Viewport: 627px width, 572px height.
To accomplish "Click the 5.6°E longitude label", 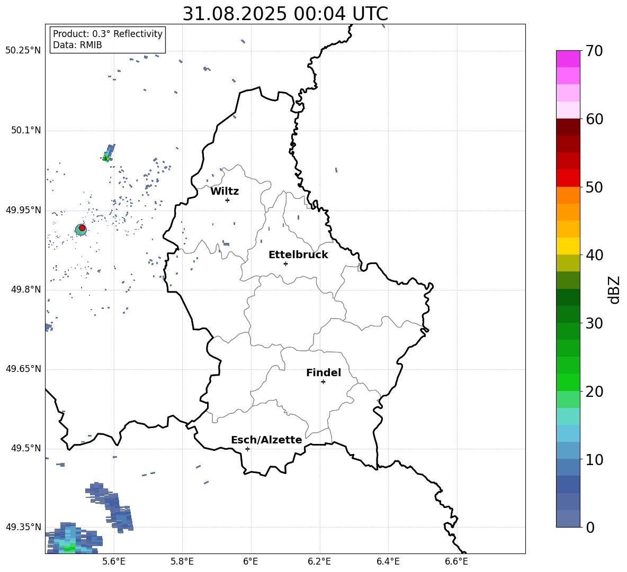I will [x=114, y=561].
